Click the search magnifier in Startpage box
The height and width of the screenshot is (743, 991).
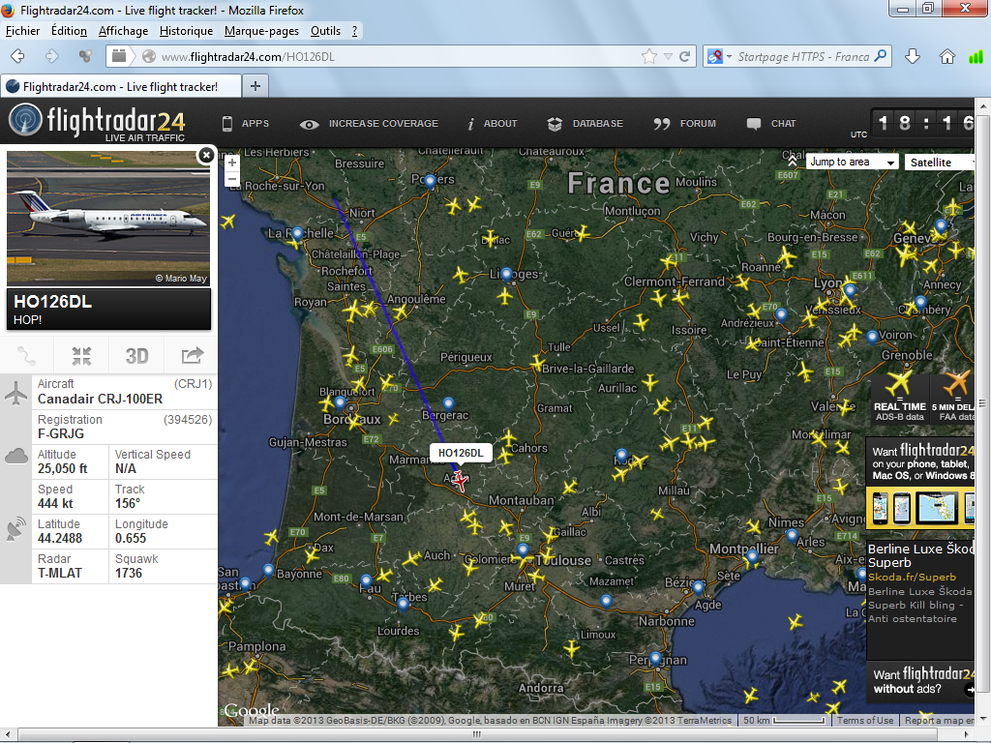point(881,56)
